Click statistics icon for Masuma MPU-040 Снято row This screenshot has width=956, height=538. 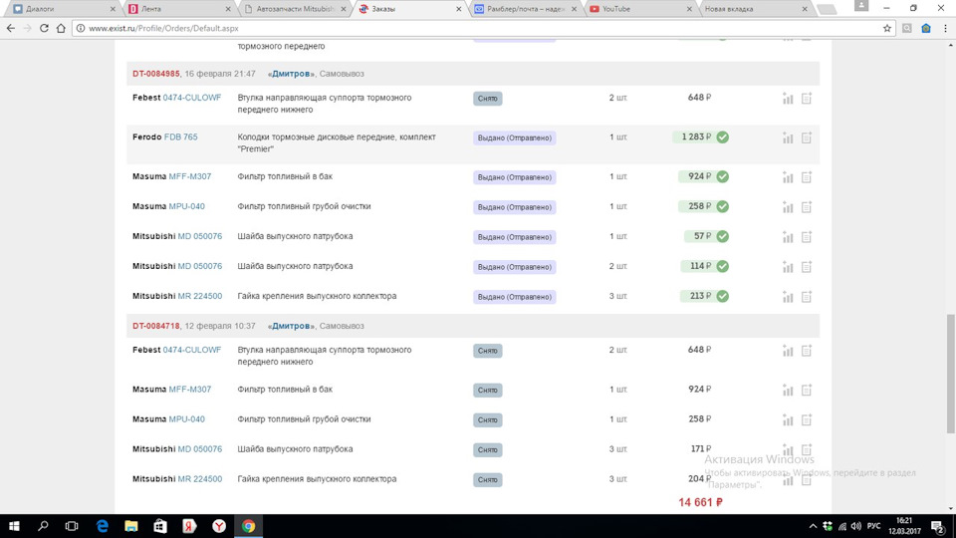click(x=788, y=420)
